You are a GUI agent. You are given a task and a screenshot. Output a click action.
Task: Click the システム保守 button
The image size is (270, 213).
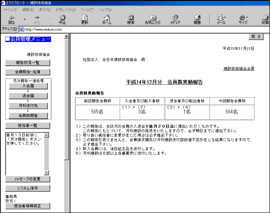pyautogui.click(x=28, y=188)
